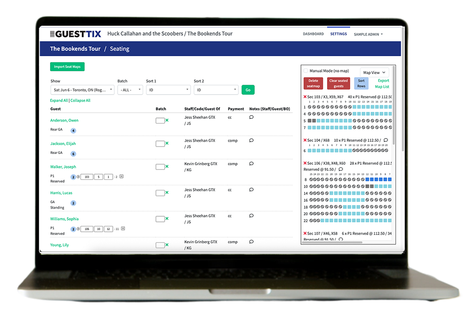Open the Map View dropdown
Viewport: 468px width, 315px height.
(375, 73)
